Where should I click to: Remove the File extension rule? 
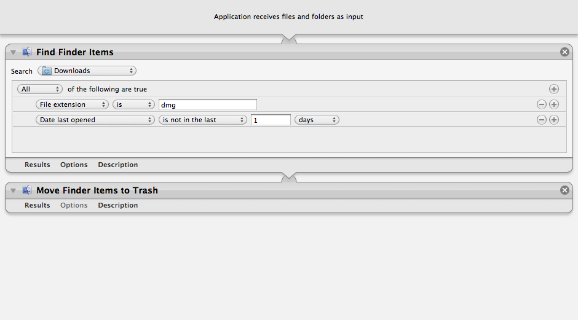542,104
